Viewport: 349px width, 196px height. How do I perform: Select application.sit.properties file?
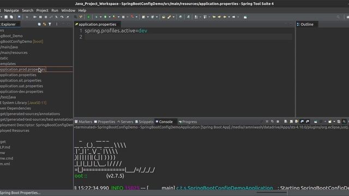click(x=21, y=81)
